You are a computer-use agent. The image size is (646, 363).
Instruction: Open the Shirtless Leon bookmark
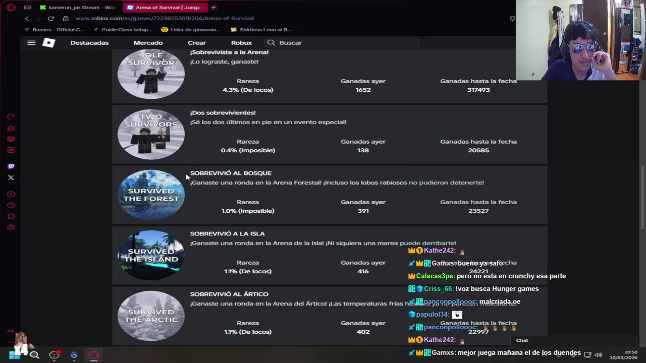(261, 30)
